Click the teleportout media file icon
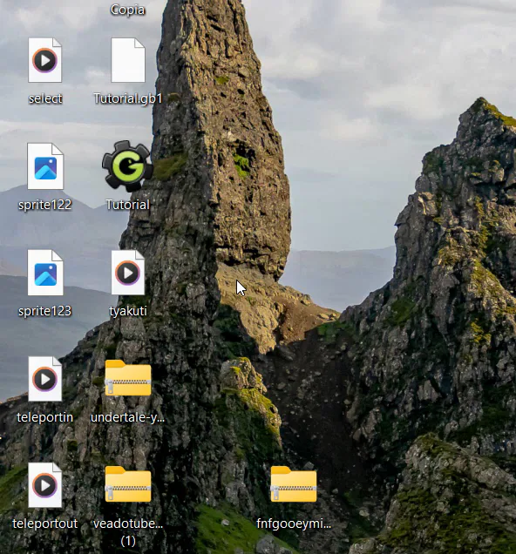 (x=44, y=485)
